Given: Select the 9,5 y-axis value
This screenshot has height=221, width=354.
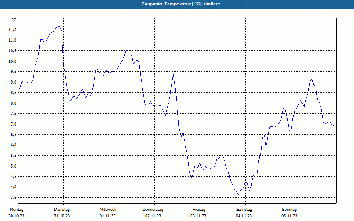Looking at the screenshot, I should 14,72.
